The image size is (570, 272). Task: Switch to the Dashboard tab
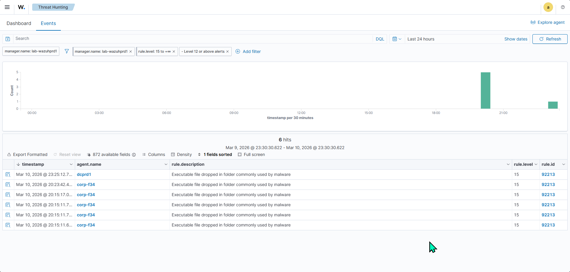(x=19, y=23)
